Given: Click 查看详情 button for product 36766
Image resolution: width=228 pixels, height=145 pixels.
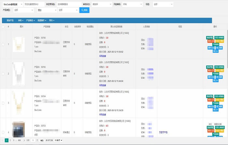Looking at the screenshot, I should (x=209, y=38).
